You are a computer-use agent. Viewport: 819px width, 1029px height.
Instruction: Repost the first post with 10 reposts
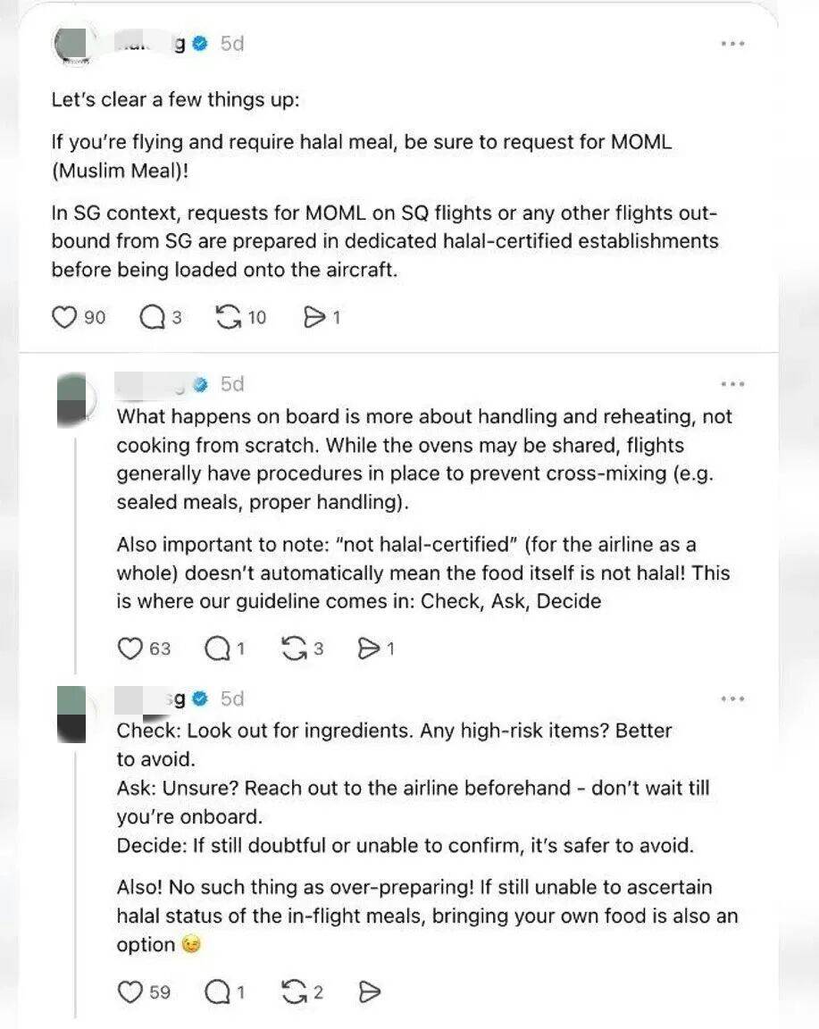229,317
